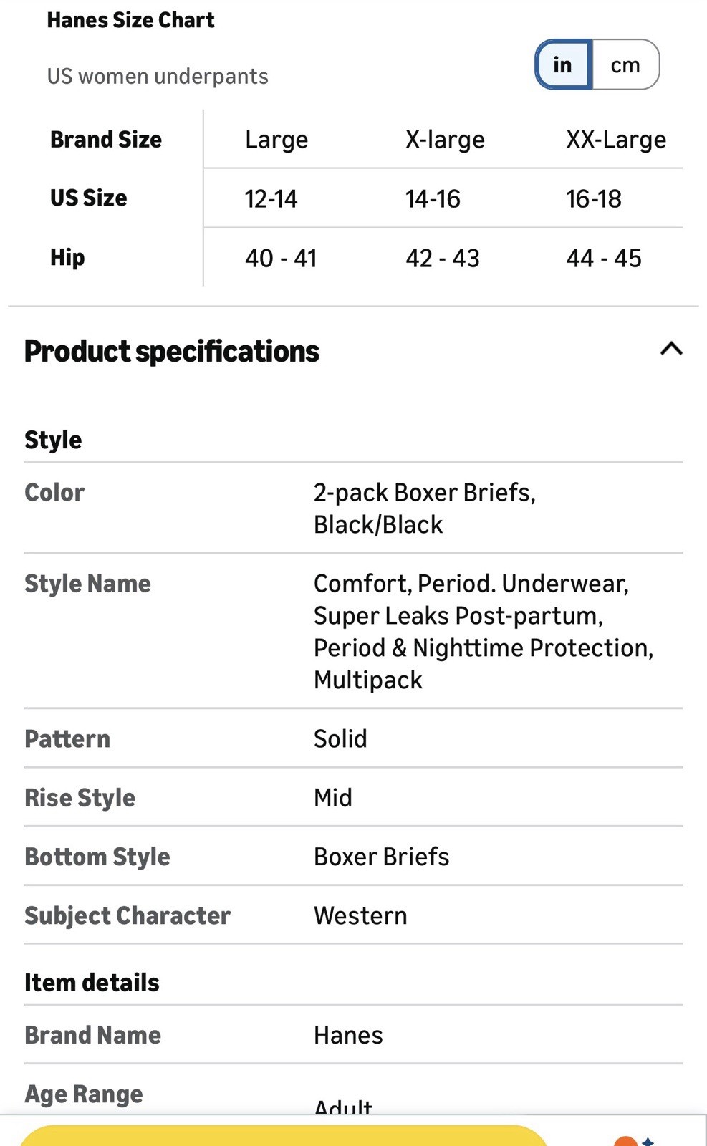Click the Style section heading
This screenshot has height=1146, width=707.
(53, 440)
